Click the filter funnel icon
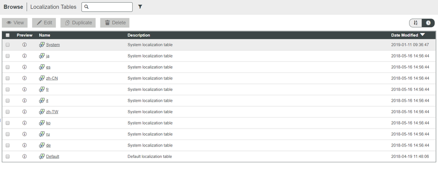 [x=140, y=7]
